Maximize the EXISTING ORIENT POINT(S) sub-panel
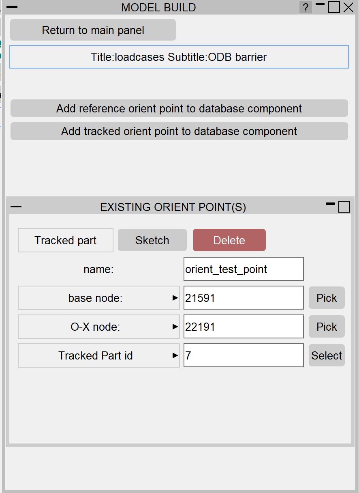The width and height of the screenshot is (359, 493). (344, 207)
